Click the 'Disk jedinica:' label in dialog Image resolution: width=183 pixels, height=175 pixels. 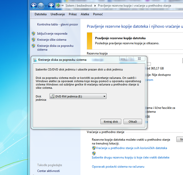click(x=41, y=98)
